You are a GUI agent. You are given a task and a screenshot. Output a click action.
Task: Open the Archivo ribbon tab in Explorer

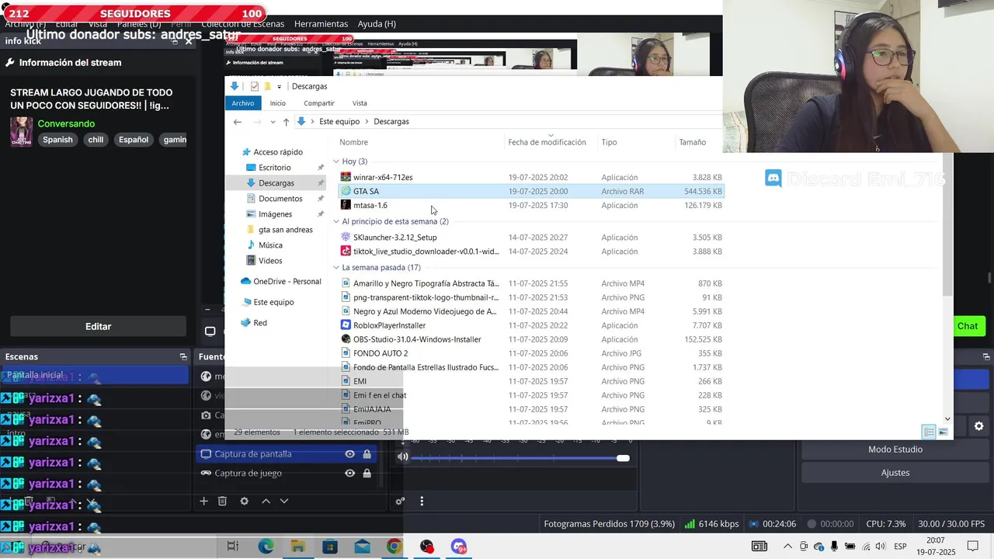242,103
